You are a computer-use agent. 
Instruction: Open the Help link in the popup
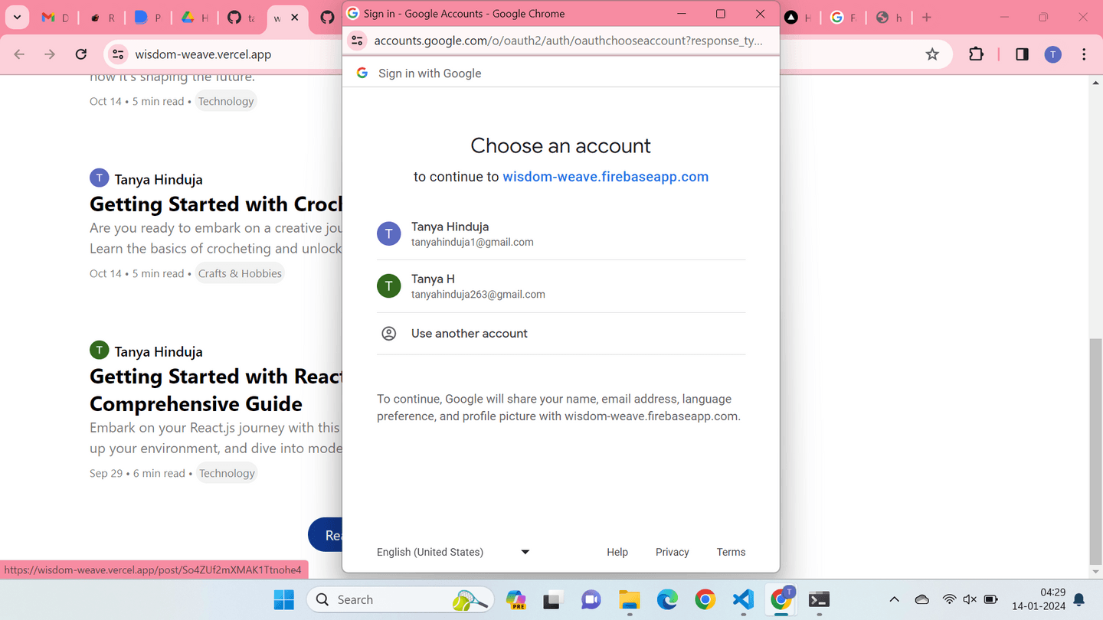tap(617, 552)
